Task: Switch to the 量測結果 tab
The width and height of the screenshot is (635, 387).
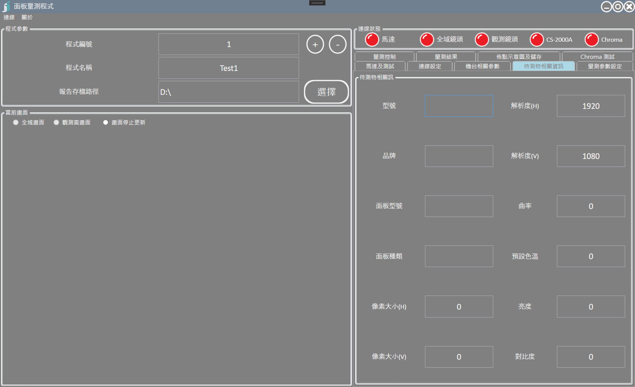Action: coord(446,57)
